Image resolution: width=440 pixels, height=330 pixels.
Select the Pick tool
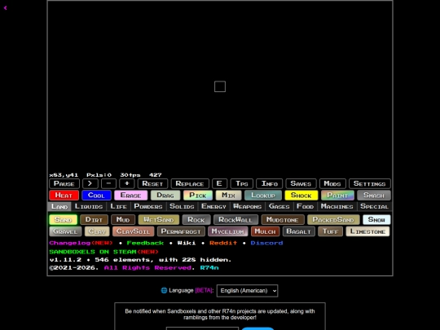pyautogui.click(x=198, y=195)
